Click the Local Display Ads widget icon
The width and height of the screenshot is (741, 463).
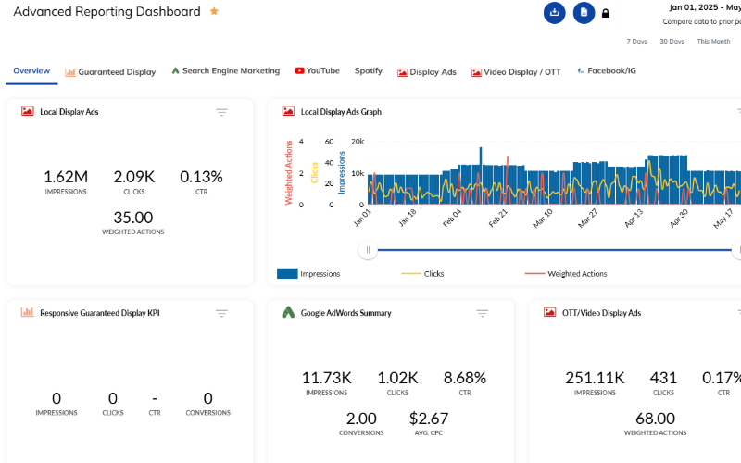click(28, 112)
